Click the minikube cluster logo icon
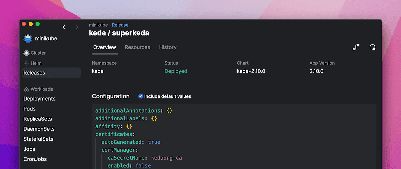The height and width of the screenshot is (169, 401). click(x=28, y=39)
